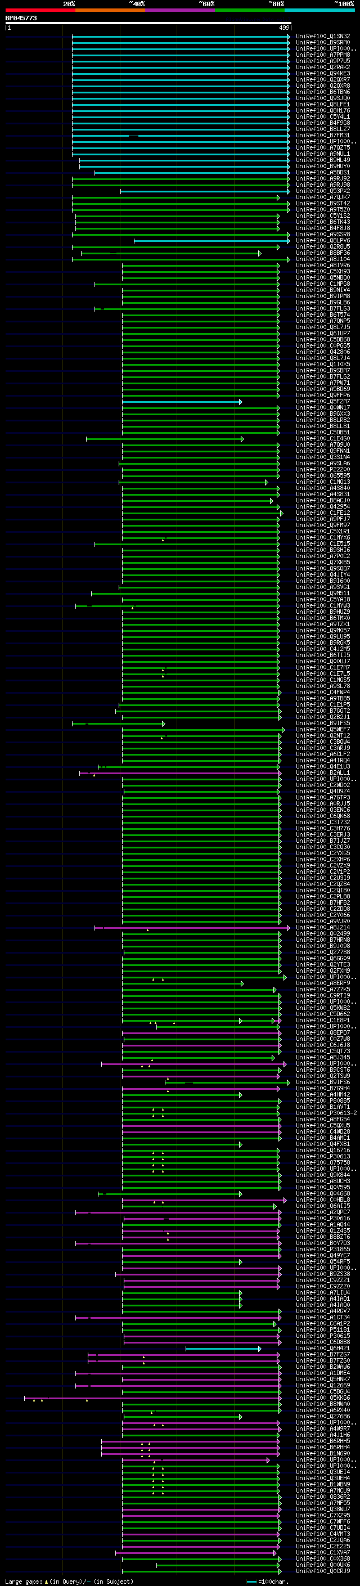Click the purple ~60% identity legend segment

pos(181,10)
